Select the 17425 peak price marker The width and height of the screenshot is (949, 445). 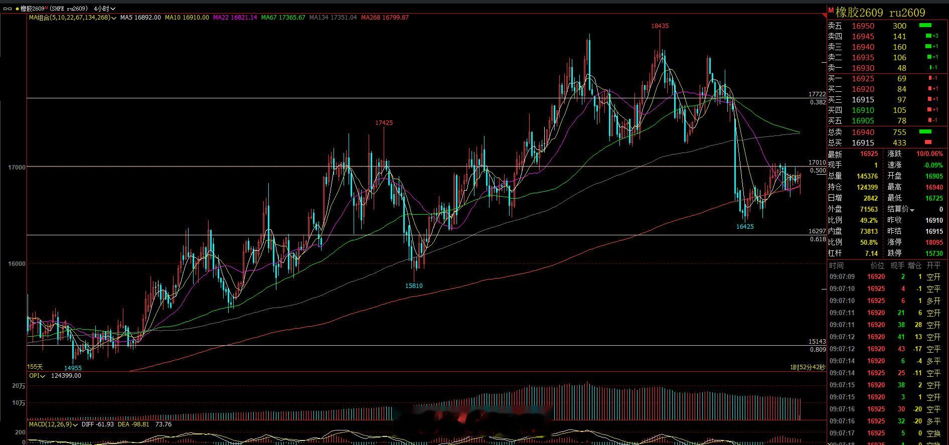[384, 123]
